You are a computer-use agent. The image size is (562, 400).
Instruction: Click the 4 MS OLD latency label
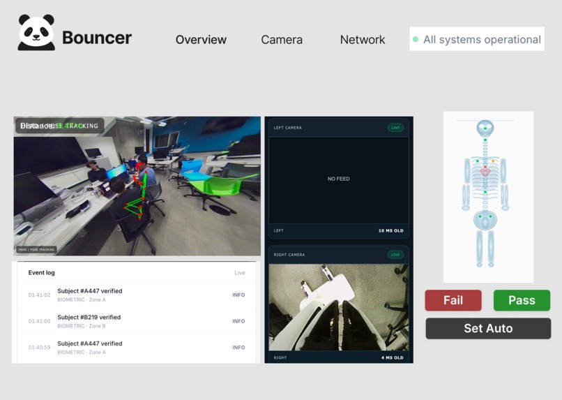392,357
